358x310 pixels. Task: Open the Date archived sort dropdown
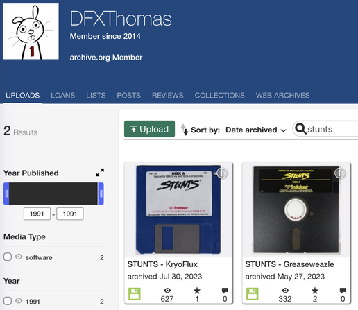tap(256, 130)
